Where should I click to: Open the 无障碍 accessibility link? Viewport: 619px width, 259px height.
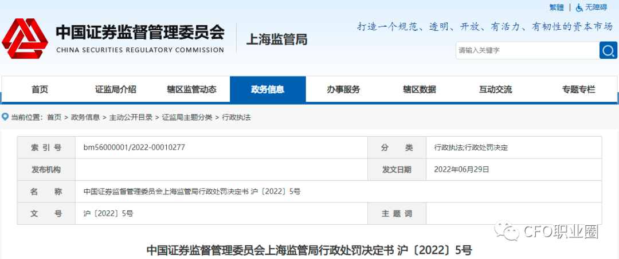[596, 7]
